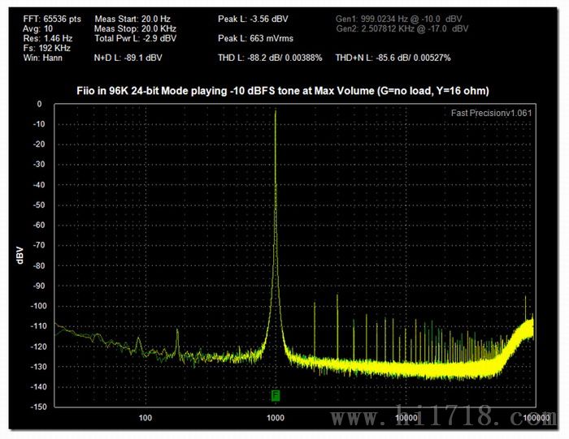Click the -50 level axis label

(x=40, y=205)
